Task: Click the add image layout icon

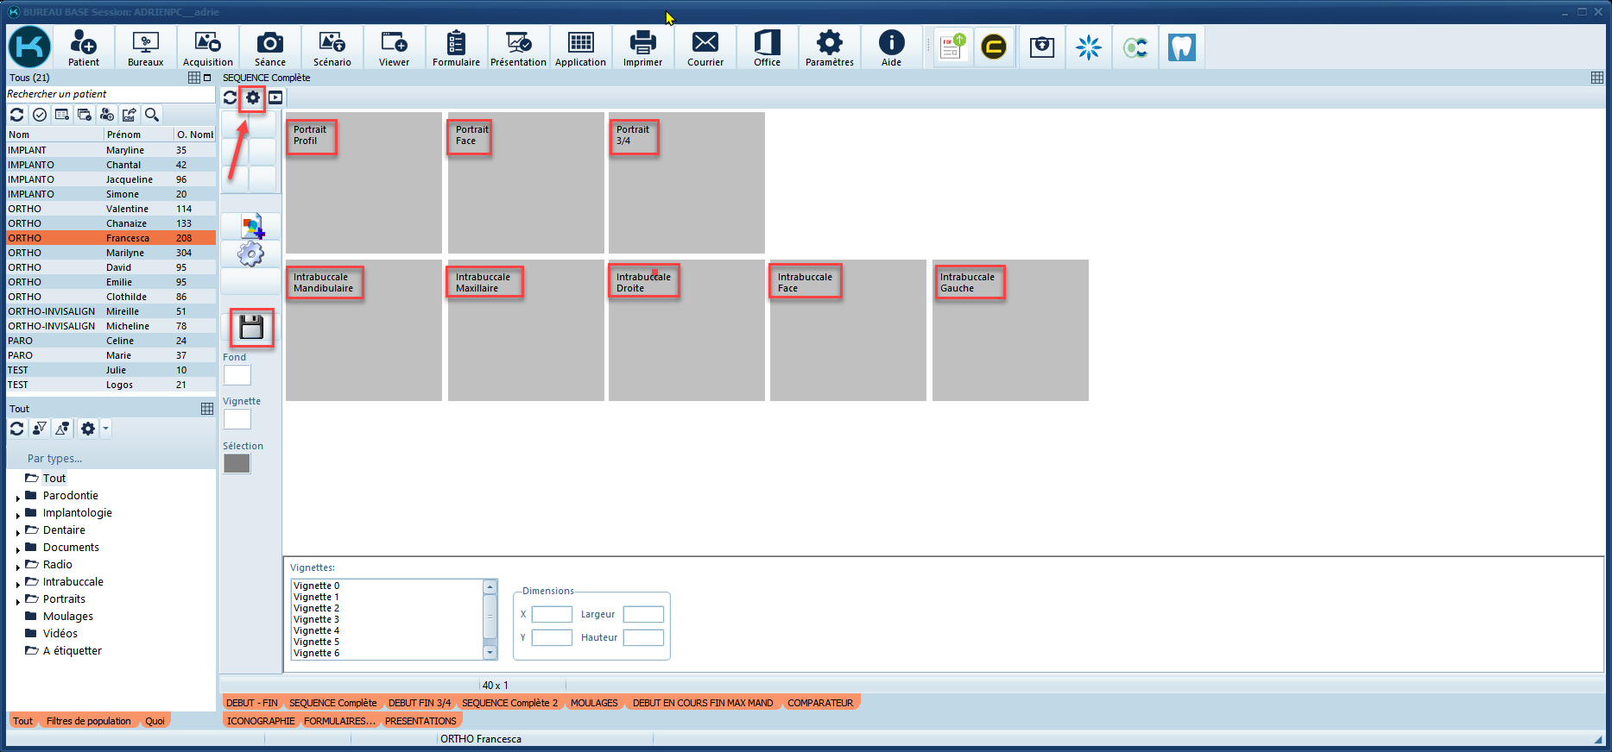Action: click(x=251, y=226)
